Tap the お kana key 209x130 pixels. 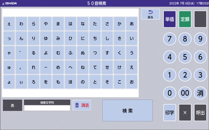click(132, 82)
